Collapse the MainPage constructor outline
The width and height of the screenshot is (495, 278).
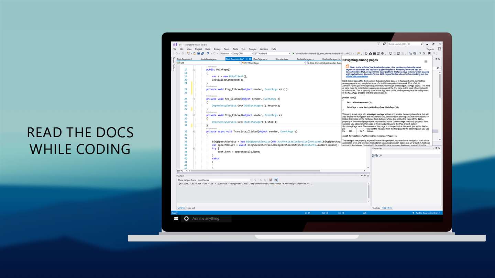[x=194, y=70]
